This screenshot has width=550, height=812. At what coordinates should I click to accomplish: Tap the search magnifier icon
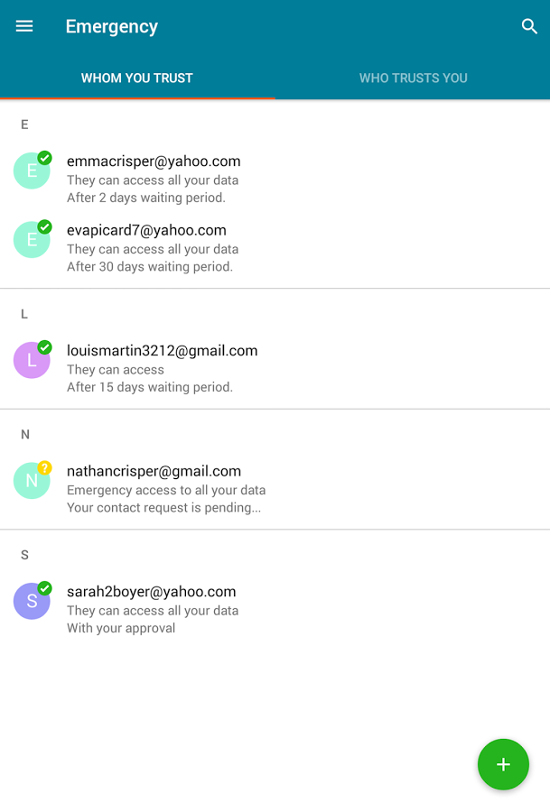pyautogui.click(x=528, y=26)
